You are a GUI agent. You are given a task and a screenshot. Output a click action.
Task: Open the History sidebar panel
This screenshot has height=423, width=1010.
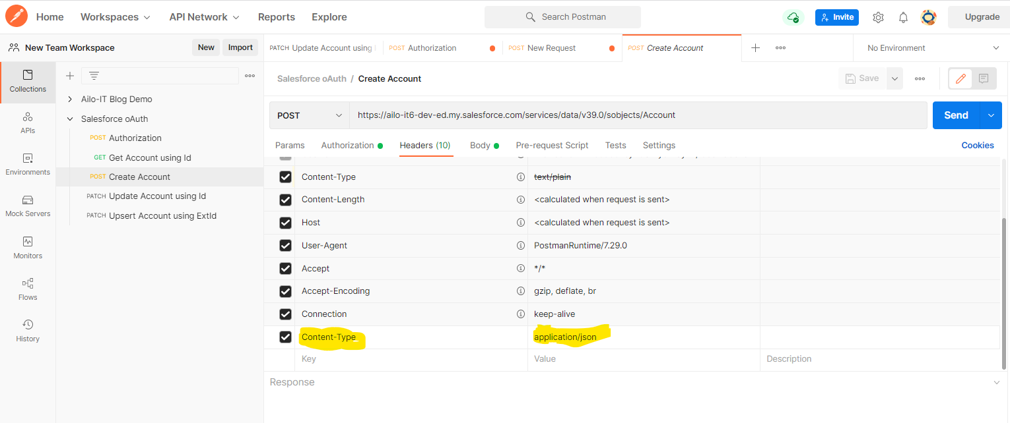pos(28,331)
